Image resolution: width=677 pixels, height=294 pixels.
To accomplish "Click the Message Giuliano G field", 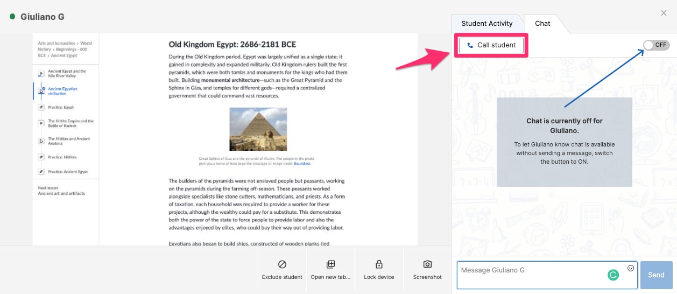I will (547, 275).
